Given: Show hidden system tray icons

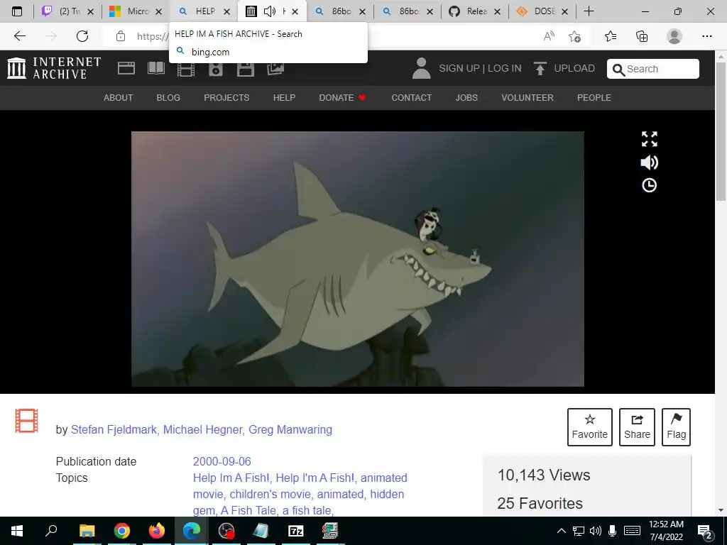Looking at the screenshot, I should tap(561, 531).
